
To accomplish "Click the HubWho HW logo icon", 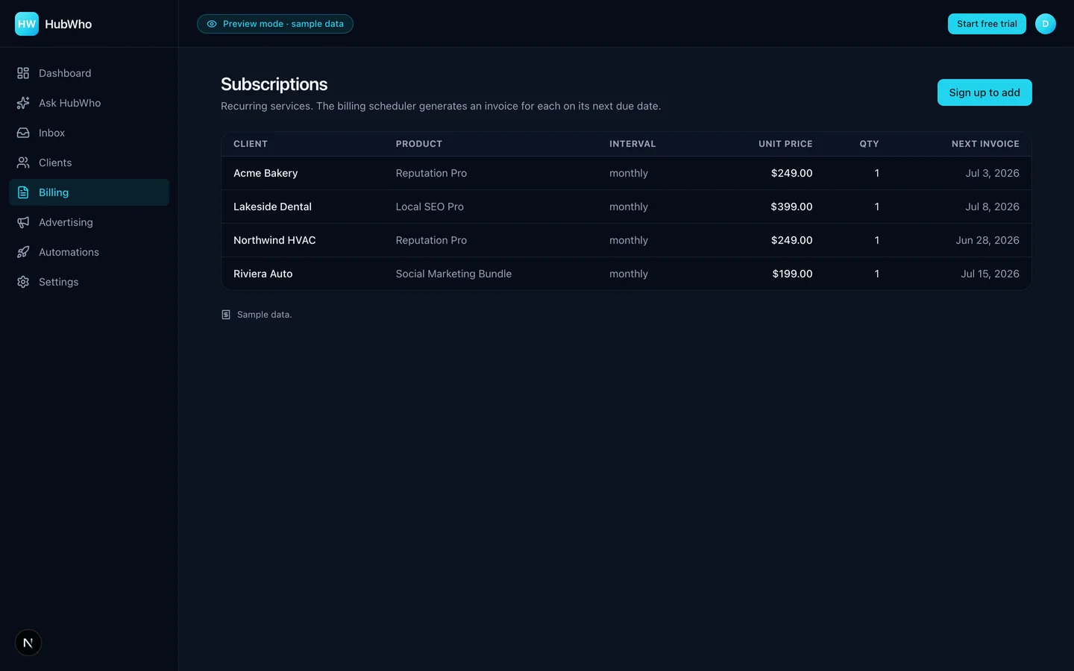I will point(27,24).
